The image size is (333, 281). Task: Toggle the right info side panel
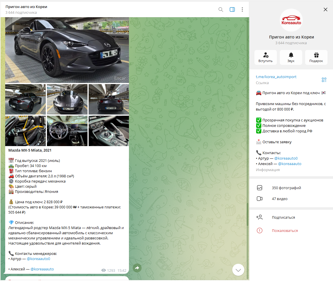(232, 9)
